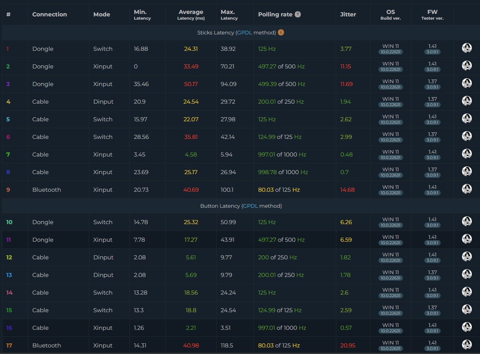Click Bluetooth connection in row 9
The width and height of the screenshot is (480, 354).
pos(47,190)
